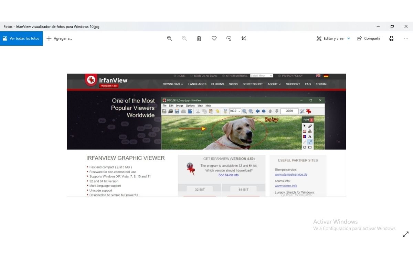Open the three-dot more options menu
The image size is (413, 275).
click(x=406, y=38)
